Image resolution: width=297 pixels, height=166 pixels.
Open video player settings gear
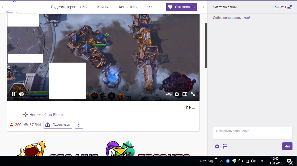pyautogui.click(x=177, y=94)
